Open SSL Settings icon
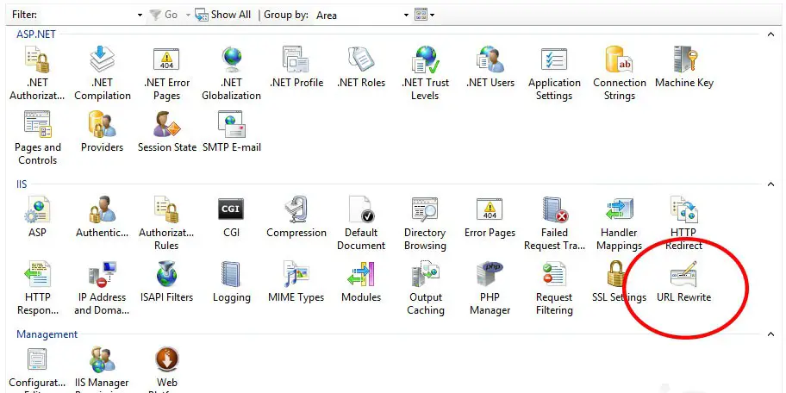Viewport: 786px width, 393px height. (x=619, y=282)
